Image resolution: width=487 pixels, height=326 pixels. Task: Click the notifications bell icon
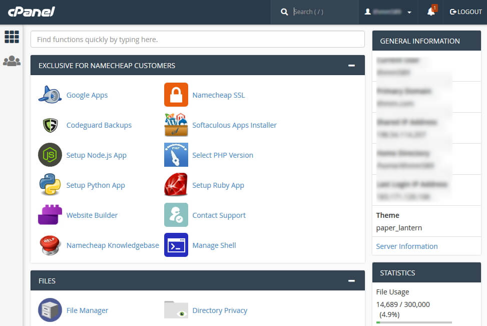tap(431, 12)
